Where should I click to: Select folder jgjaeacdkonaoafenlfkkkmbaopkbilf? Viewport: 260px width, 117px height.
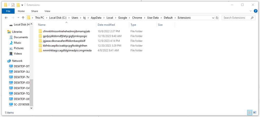(x=64, y=41)
